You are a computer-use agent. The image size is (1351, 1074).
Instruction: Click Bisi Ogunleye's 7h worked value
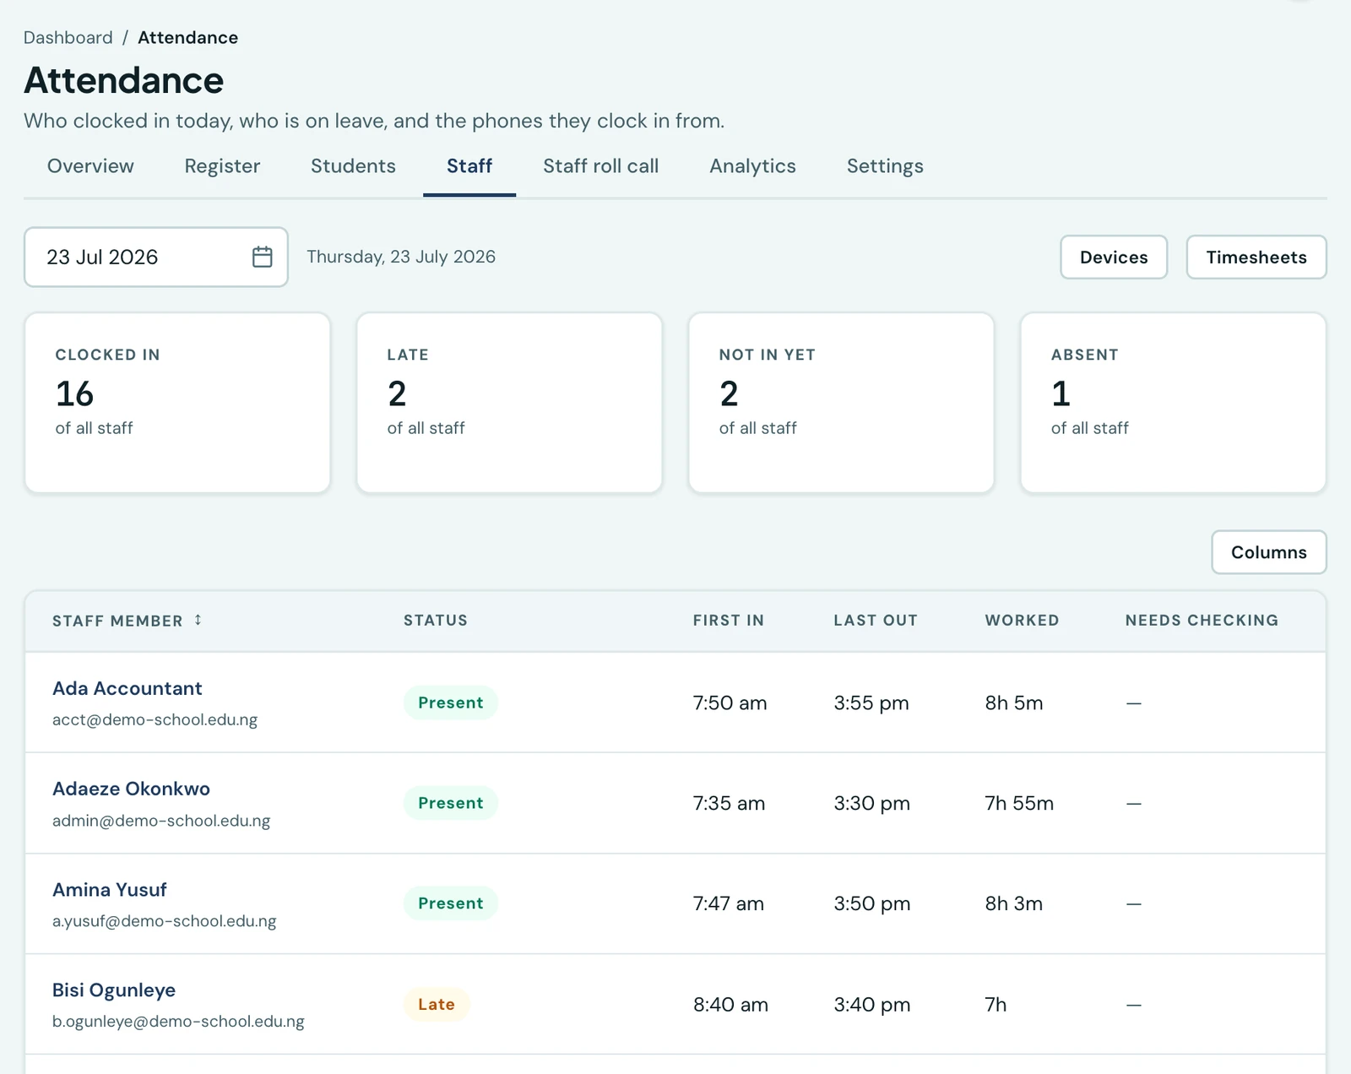point(996,1004)
